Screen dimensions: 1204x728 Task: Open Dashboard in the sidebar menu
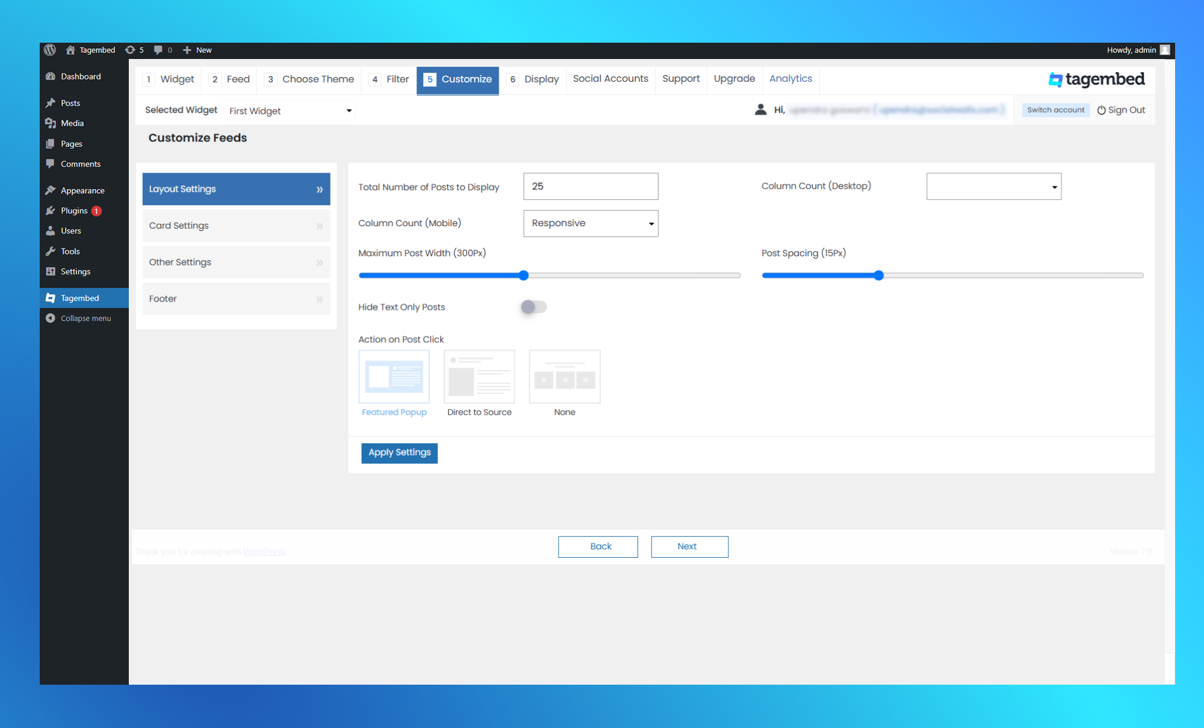point(84,76)
